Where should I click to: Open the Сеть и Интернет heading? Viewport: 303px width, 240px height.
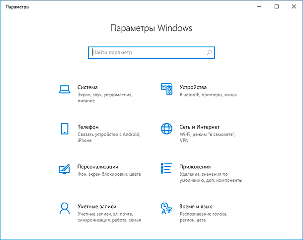tap(199, 127)
